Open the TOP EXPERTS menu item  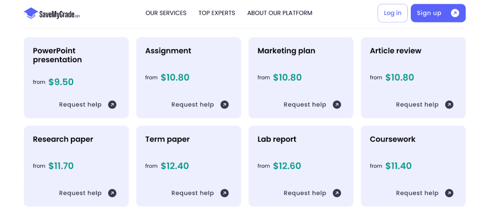click(217, 13)
